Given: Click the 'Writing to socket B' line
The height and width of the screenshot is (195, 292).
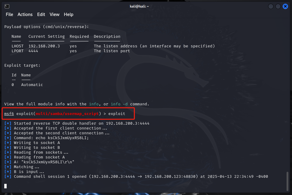Looking at the screenshot, I should [32, 147].
